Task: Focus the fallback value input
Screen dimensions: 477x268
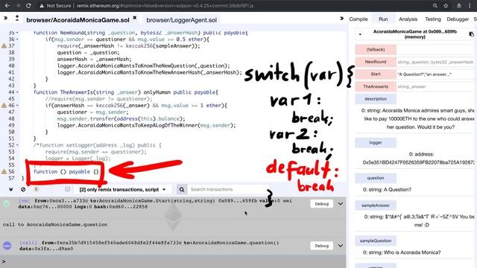Action: [x=436, y=50]
